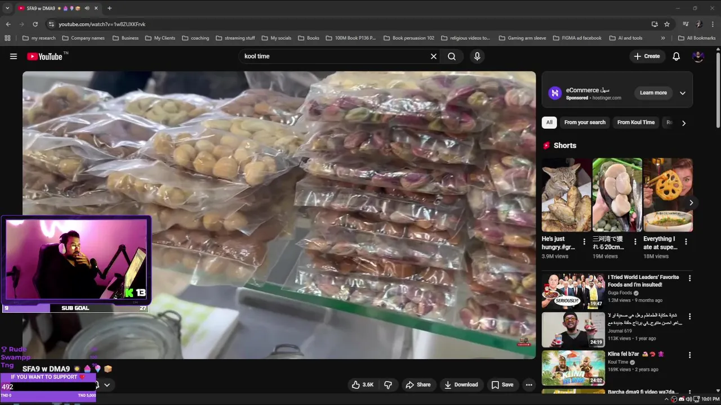Click the Share button
721x405 pixels.
418,385
